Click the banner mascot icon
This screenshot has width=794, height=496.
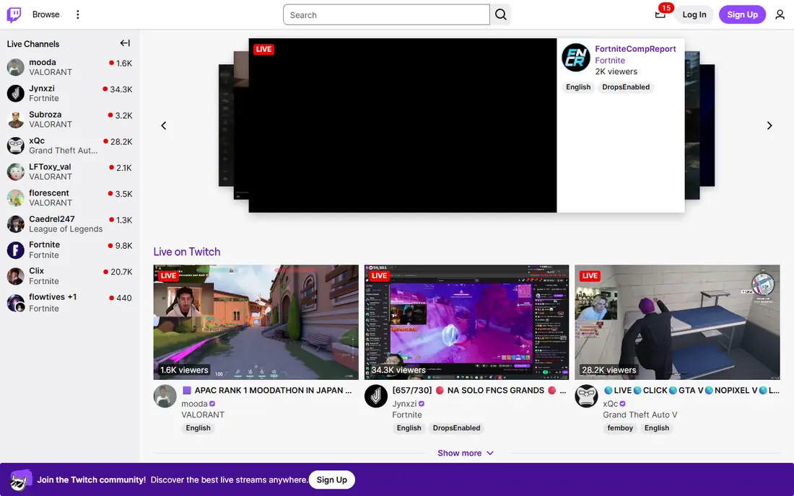coord(20,480)
